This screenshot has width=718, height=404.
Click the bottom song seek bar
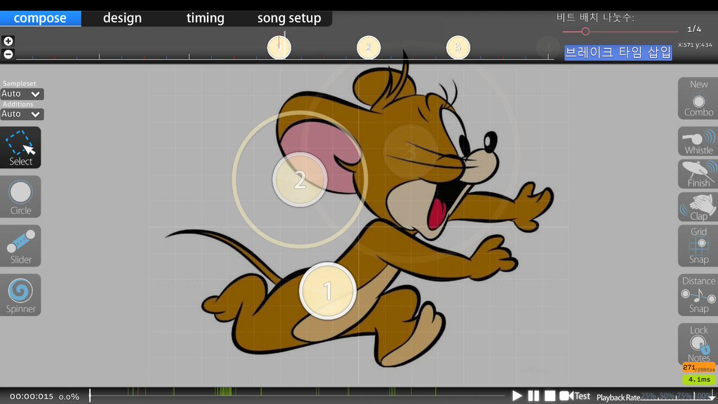[297, 396]
